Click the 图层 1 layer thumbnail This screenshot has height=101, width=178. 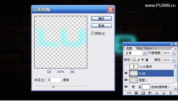pyautogui.click(x=134, y=80)
